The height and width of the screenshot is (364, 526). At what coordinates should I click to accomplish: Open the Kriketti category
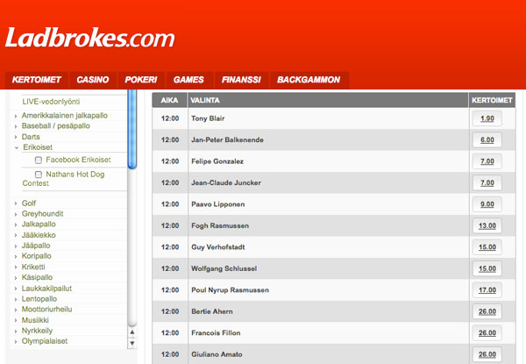(x=33, y=267)
